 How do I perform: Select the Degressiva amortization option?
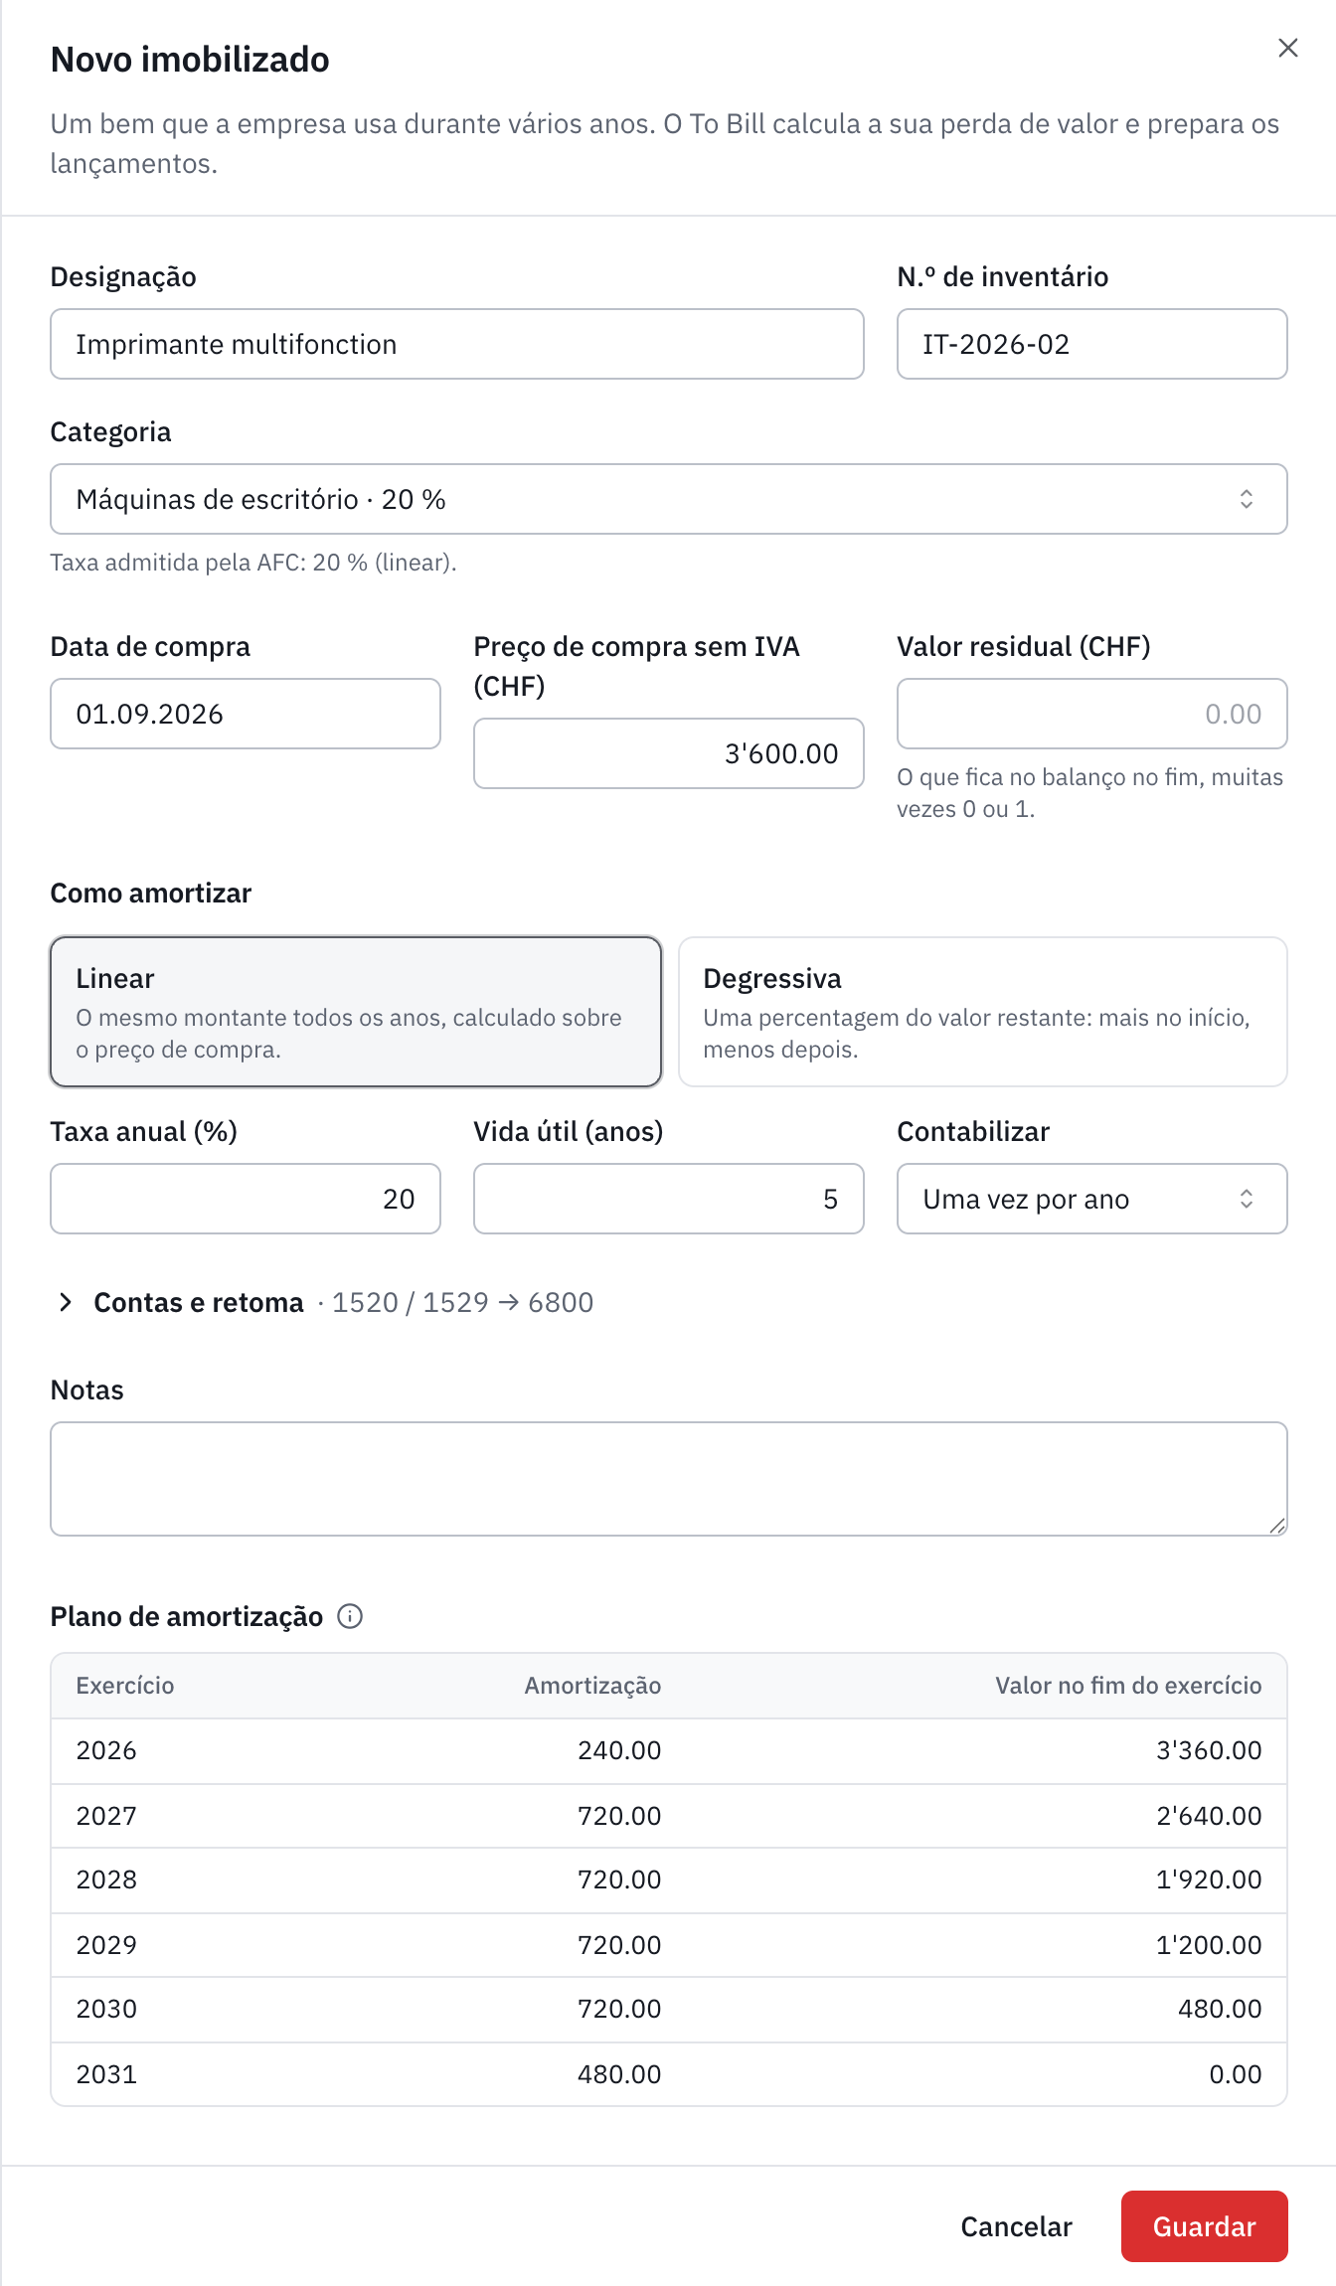[x=982, y=1012]
